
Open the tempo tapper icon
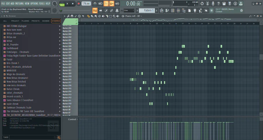tap(200, 11)
